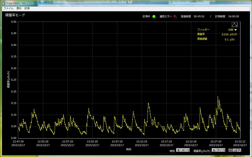The width and height of the screenshot is (252, 157).
Task: Click the dose rate axis lock icon
Action: click(214, 150)
